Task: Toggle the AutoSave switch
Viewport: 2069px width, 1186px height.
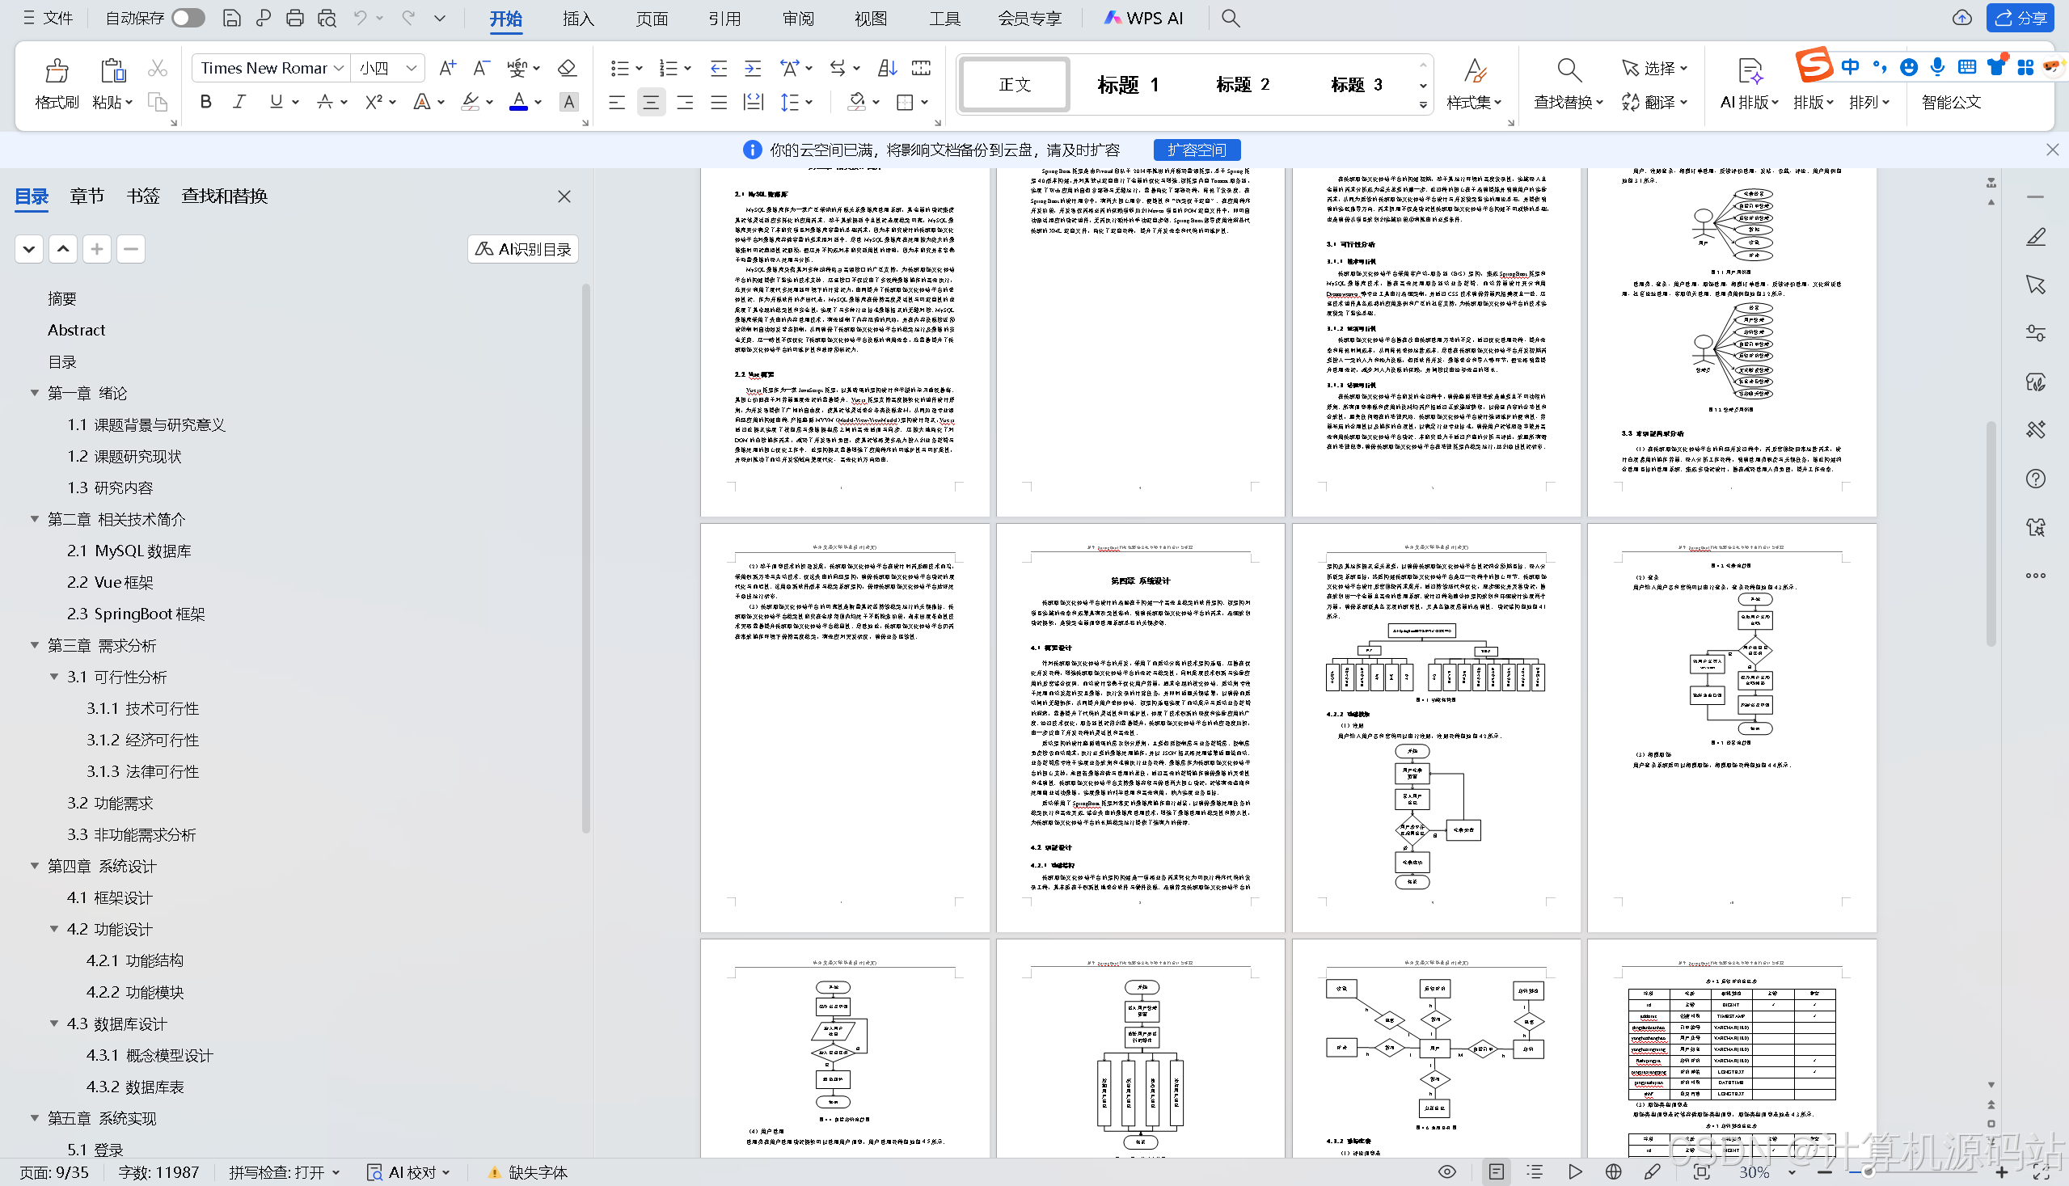Action: (188, 18)
